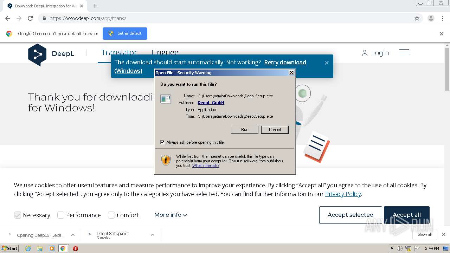This screenshot has height=253, width=450.
Task: Click Show all downloads button
Action: [424, 234]
